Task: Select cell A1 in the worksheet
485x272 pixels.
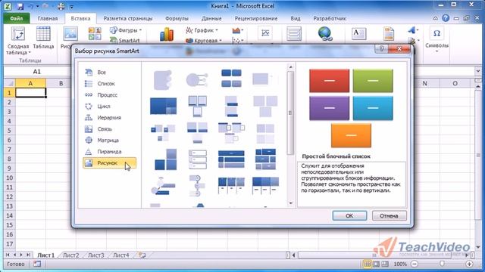Action: [30, 92]
